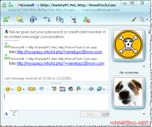Open the share files folder icon
Screen dimensions: 152x127
tap(20, 19)
